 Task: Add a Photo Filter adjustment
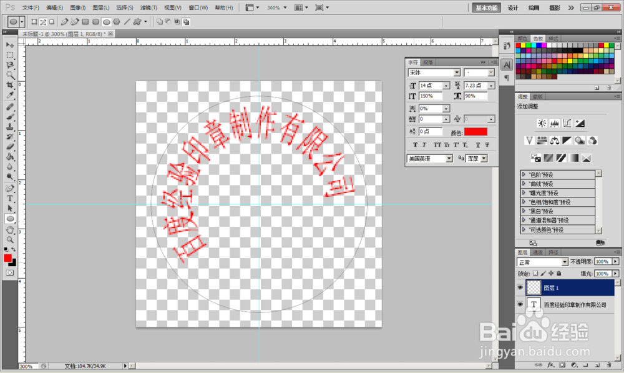tap(580, 141)
